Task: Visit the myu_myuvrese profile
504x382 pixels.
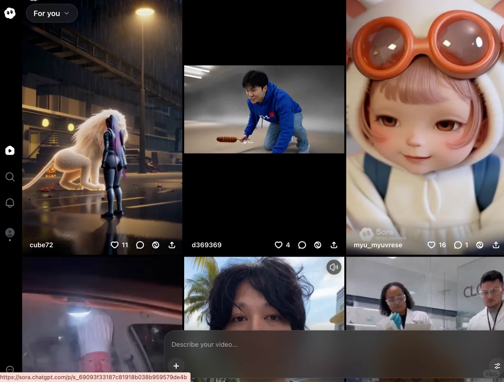Action: pyautogui.click(x=378, y=245)
